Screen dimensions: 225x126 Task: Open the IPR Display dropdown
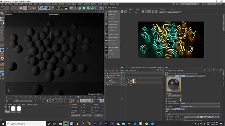click(162, 12)
